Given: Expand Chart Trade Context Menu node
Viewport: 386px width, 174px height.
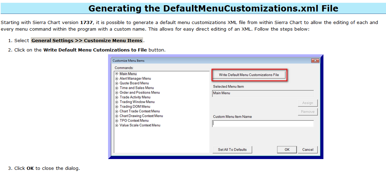Looking at the screenshot, I should click(117, 111).
